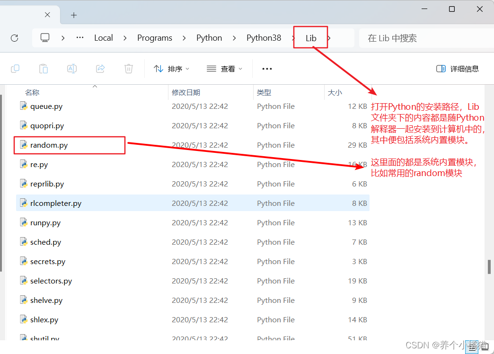
Task: Click the file name random.py
Action: pyautogui.click(x=49, y=145)
